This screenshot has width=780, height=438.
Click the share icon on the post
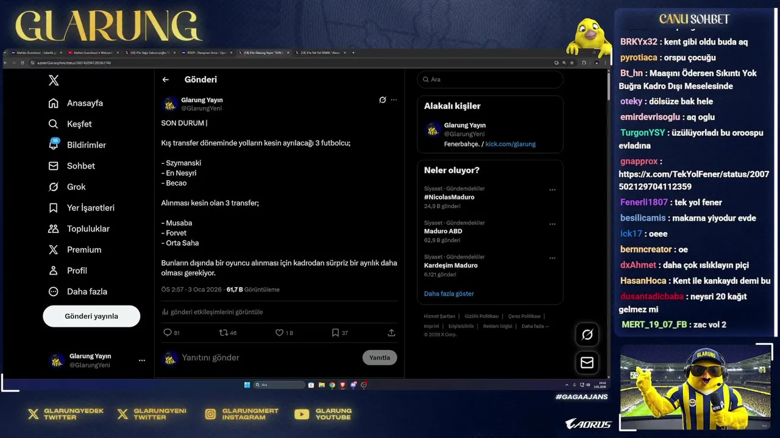coord(391,333)
